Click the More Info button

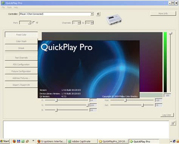coord(163,14)
